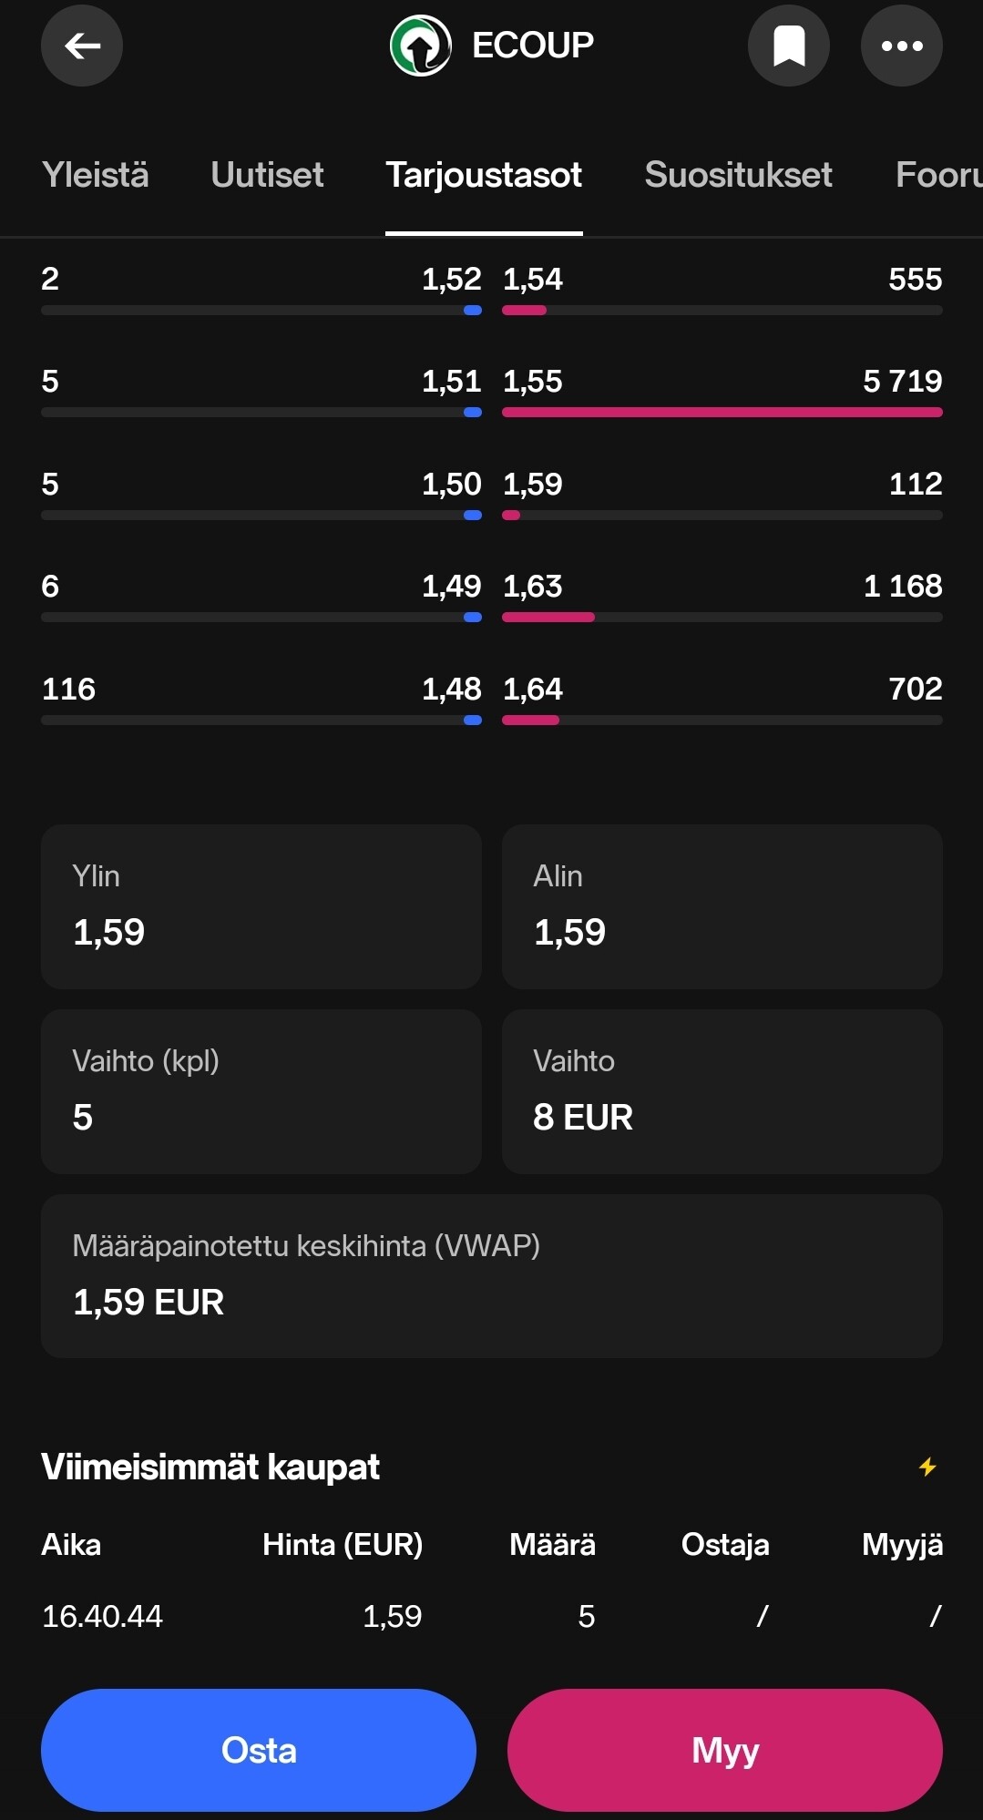Tap the VWAP average price card
The image size is (983, 1820).
tap(491, 1275)
